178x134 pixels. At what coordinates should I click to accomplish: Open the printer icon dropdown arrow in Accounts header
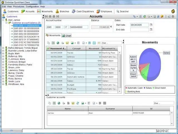point(151,16)
